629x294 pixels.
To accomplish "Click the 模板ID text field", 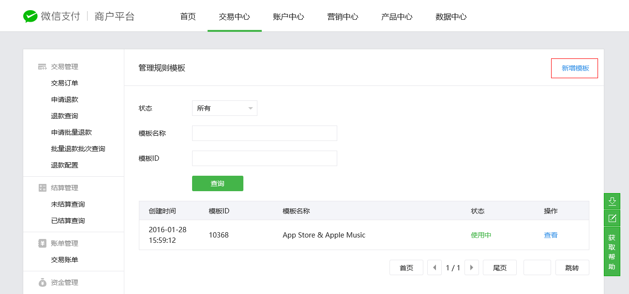I will (x=264, y=158).
